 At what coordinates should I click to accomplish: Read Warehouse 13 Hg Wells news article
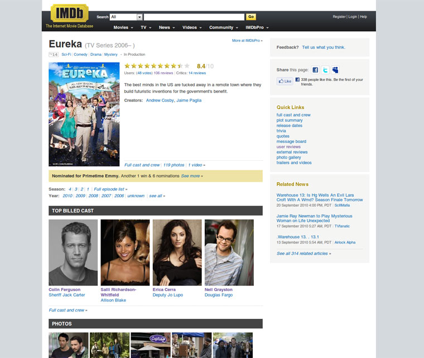click(320, 197)
